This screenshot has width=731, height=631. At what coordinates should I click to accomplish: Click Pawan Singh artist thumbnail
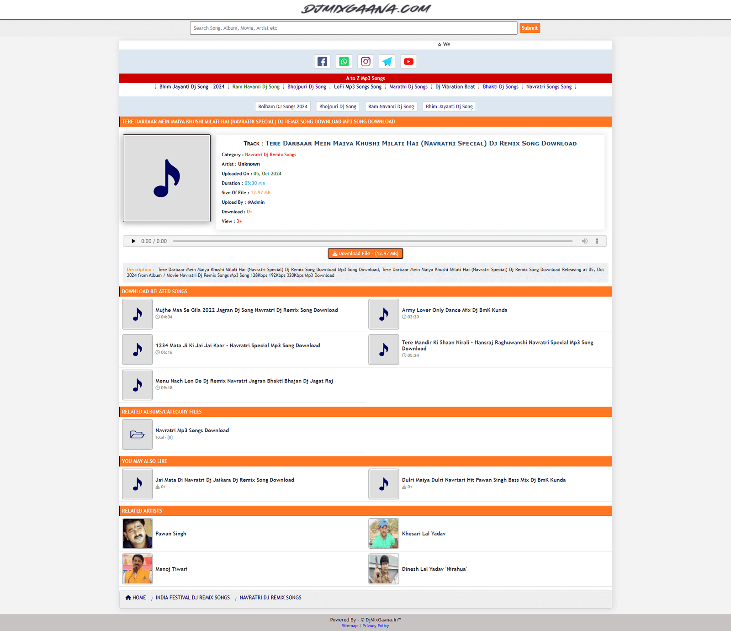tap(138, 533)
